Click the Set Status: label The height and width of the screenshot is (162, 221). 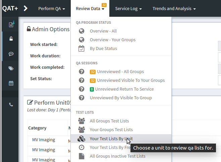41,79
